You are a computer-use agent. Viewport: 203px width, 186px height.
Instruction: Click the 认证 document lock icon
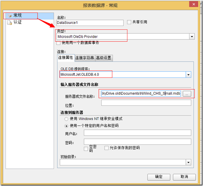click(x=10, y=23)
